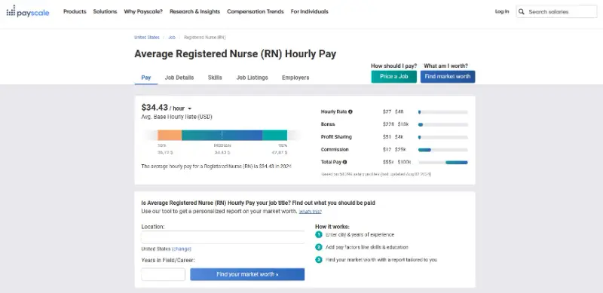Follow the Job breadcrumb link
The height and width of the screenshot is (293, 603).
(172, 38)
